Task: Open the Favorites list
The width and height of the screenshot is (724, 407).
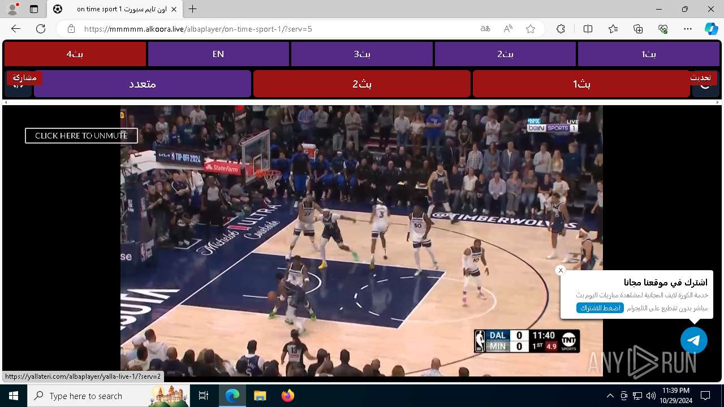Action: [613, 29]
